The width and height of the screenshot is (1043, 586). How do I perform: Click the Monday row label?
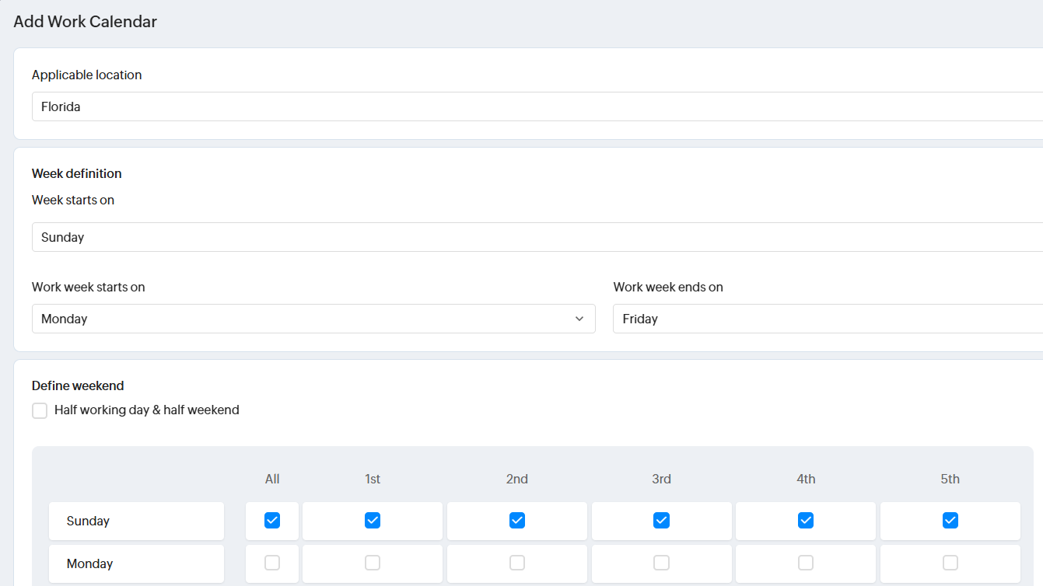(89, 563)
